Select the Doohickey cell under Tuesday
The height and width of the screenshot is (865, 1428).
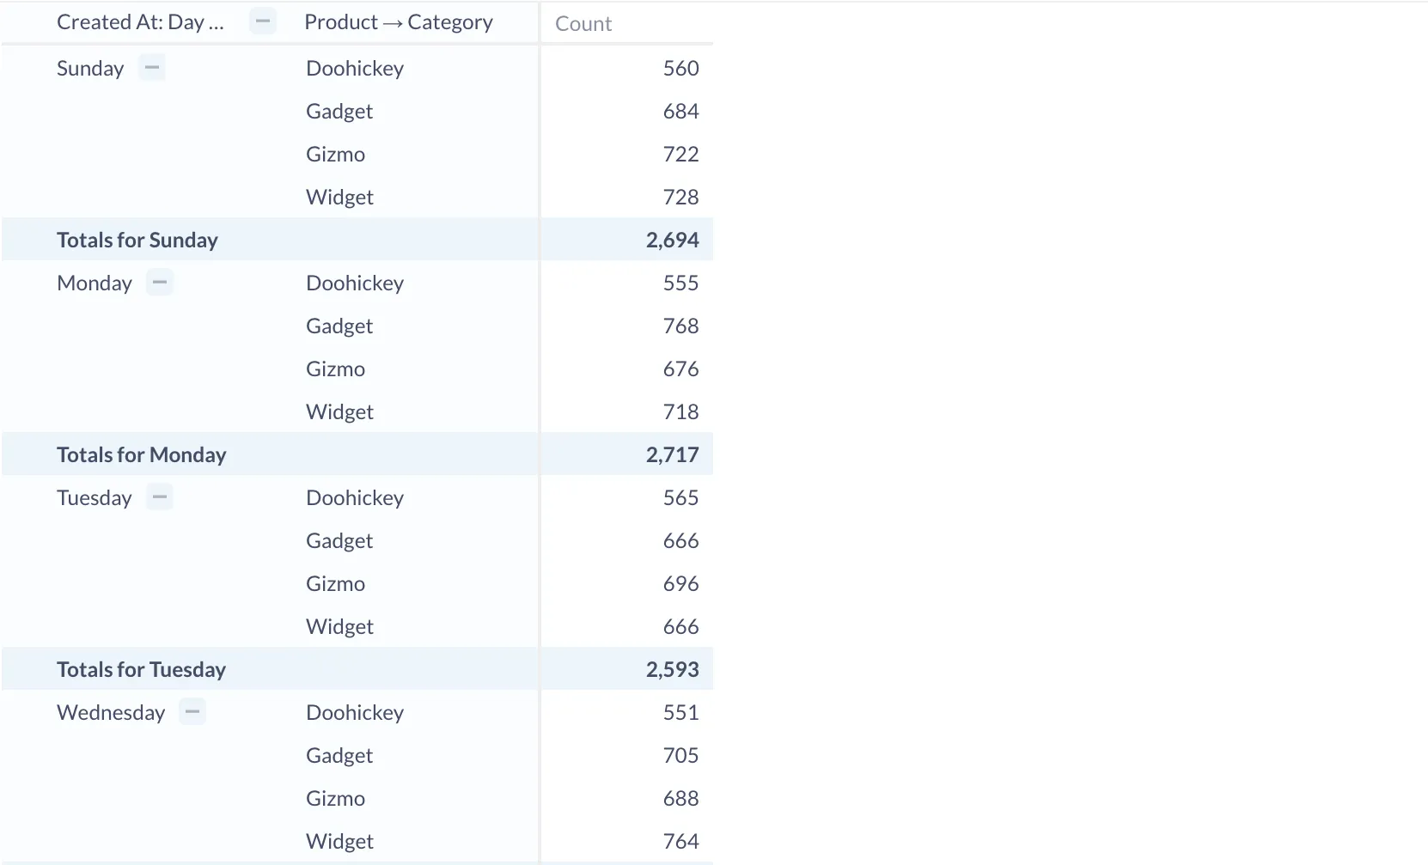tap(355, 496)
